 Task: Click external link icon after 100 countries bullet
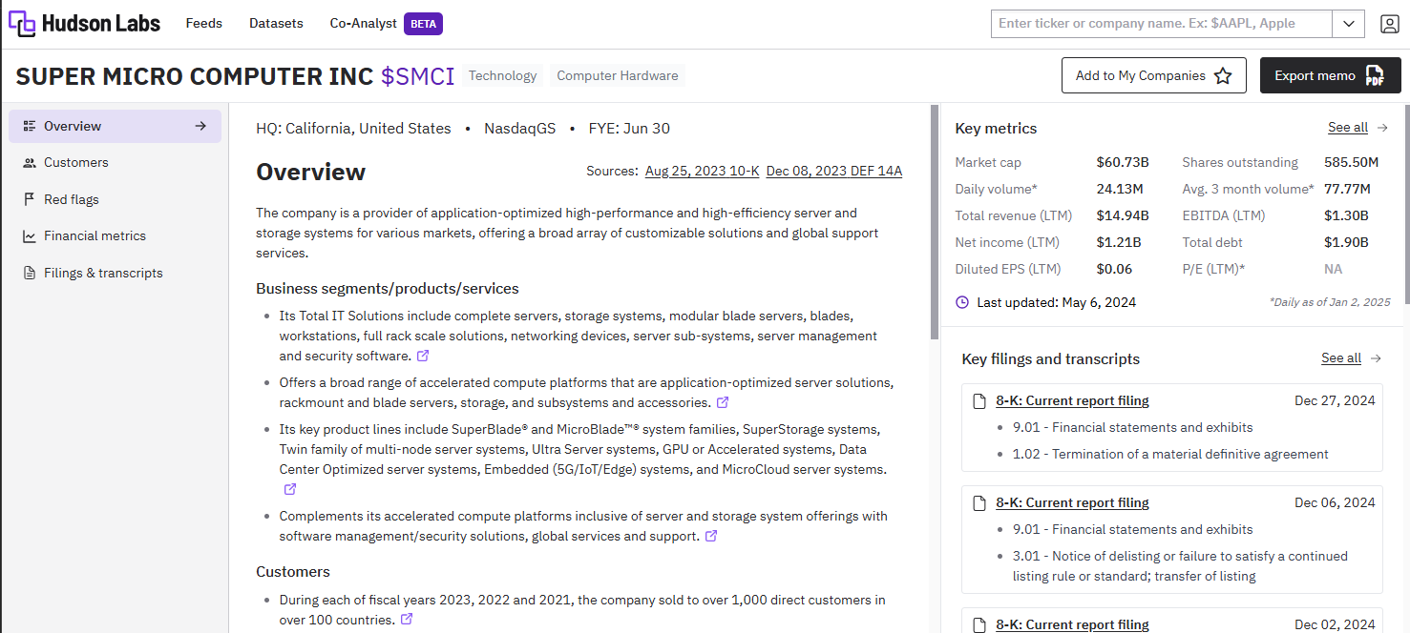(407, 620)
